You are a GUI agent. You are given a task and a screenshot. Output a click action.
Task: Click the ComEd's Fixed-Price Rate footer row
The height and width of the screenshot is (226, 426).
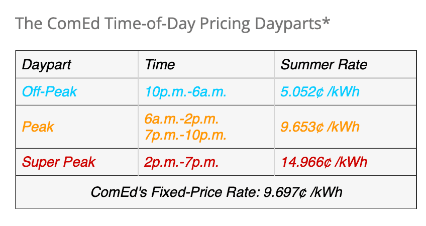coord(216,192)
